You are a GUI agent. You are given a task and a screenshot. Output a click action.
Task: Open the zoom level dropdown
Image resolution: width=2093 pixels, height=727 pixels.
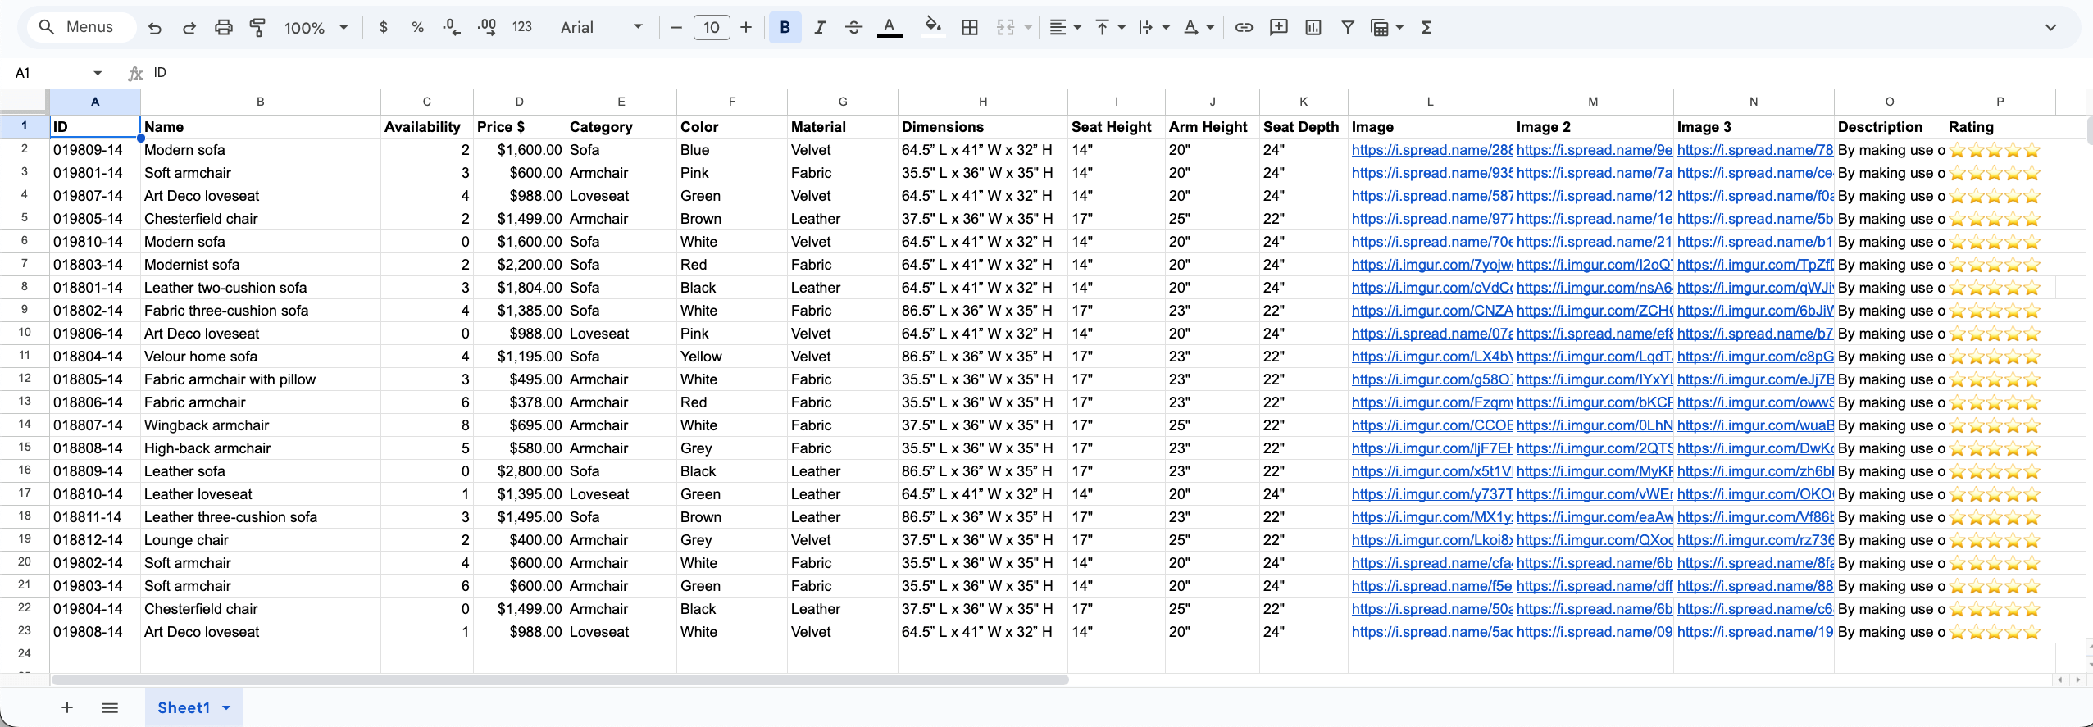[316, 28]
